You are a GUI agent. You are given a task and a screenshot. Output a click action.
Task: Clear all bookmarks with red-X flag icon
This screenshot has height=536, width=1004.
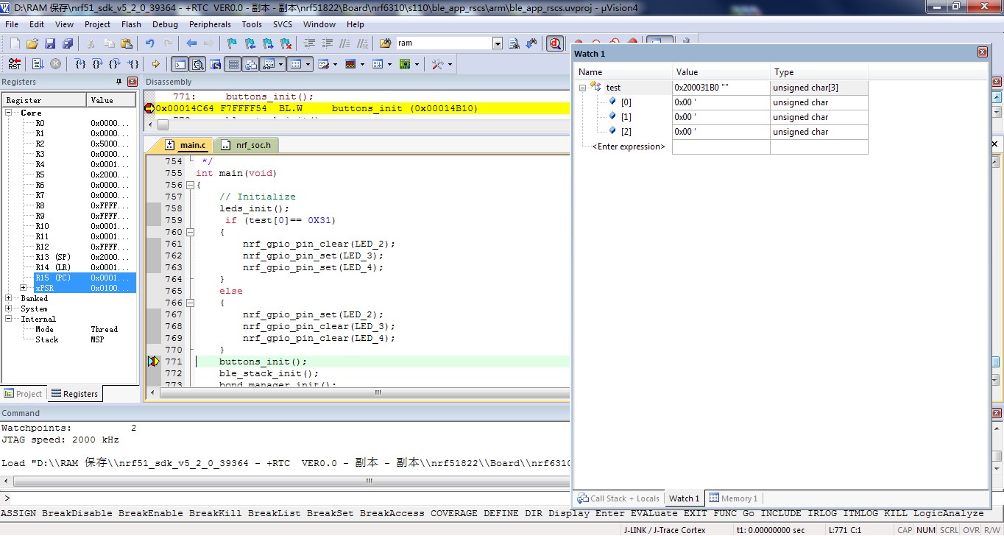click(x=286, y=43)
